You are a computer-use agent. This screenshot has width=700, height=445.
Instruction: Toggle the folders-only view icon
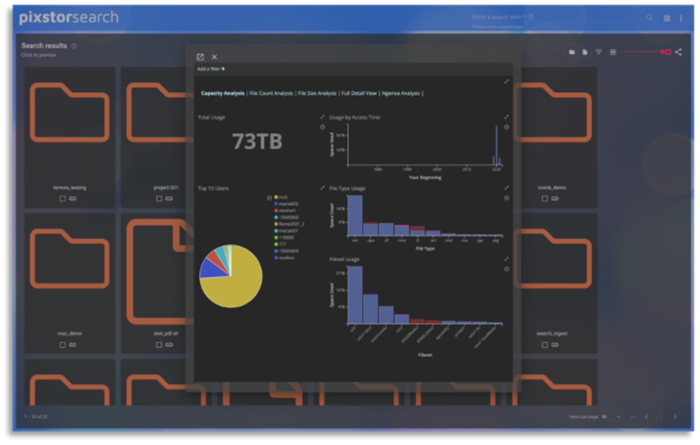coord(572,52)
